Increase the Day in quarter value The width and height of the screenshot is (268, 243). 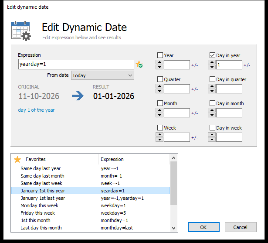click(x=212, y=86)
